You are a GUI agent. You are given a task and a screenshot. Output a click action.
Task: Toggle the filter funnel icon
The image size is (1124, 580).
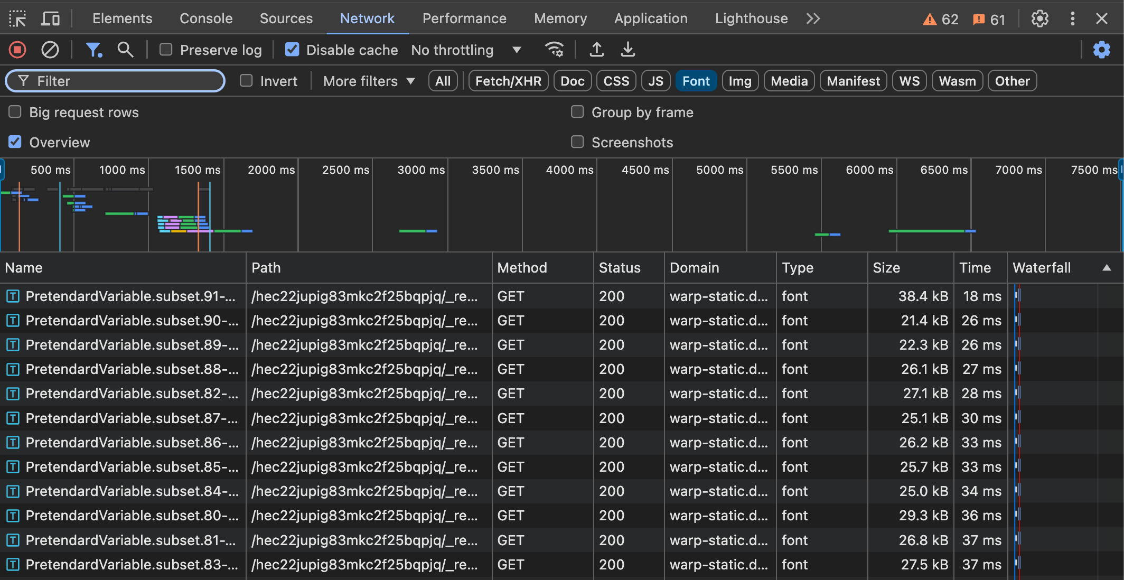click(x=93, y=50)
